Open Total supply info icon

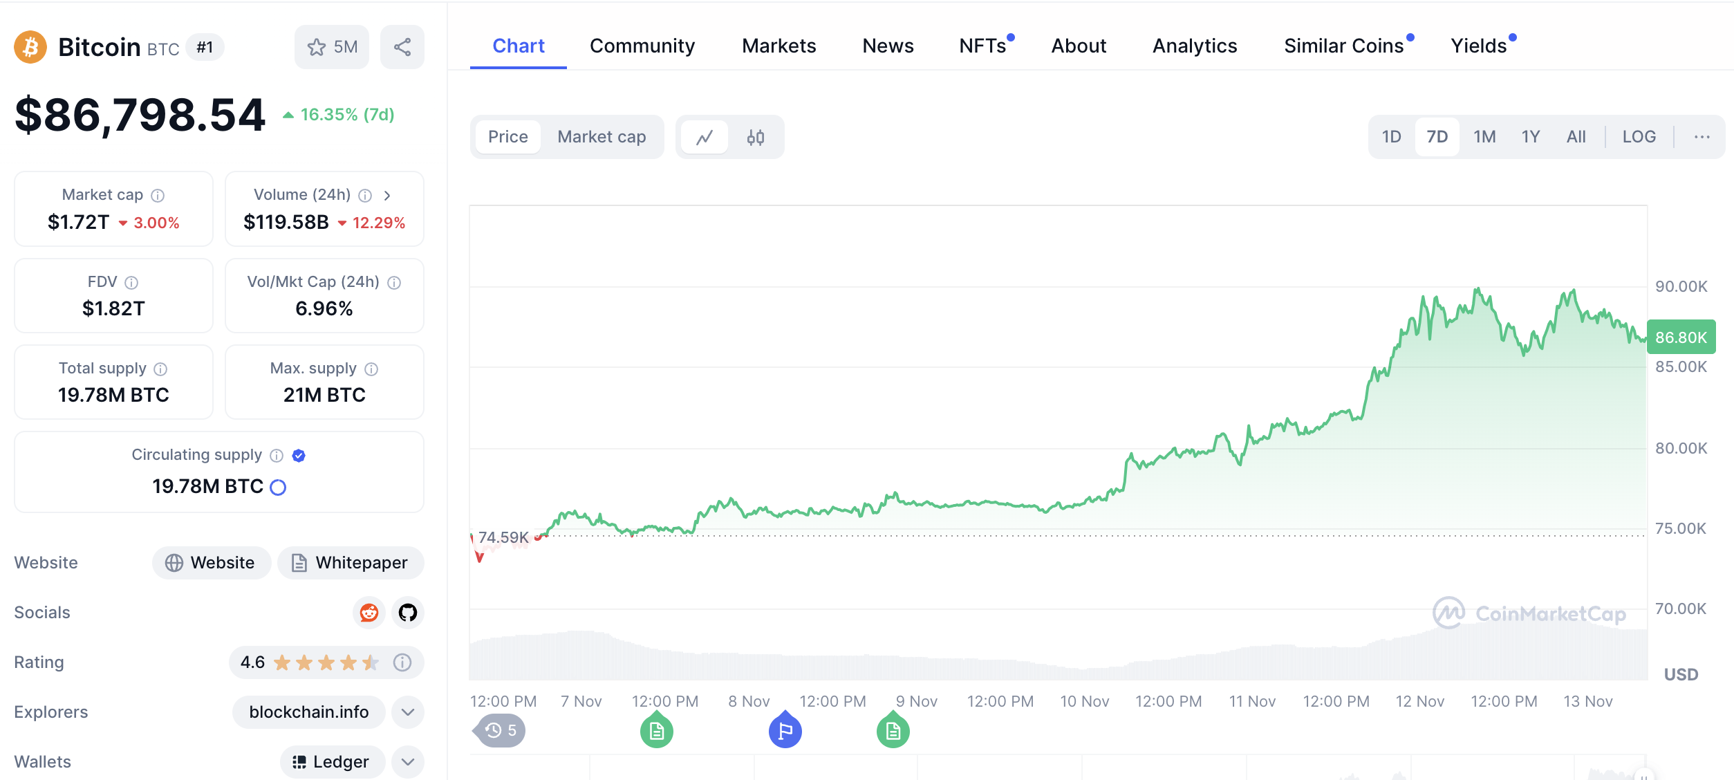[160, 369]
